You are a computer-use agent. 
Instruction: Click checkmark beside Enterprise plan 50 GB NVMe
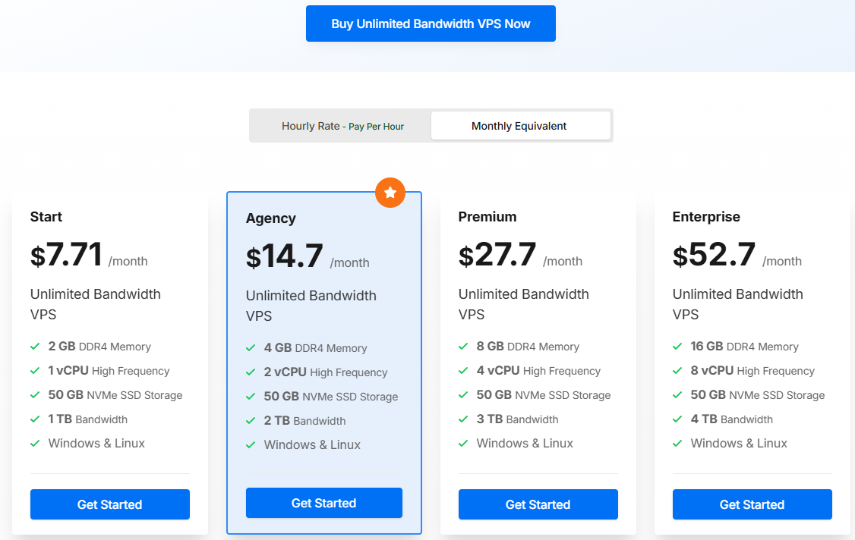pos(677,394)
